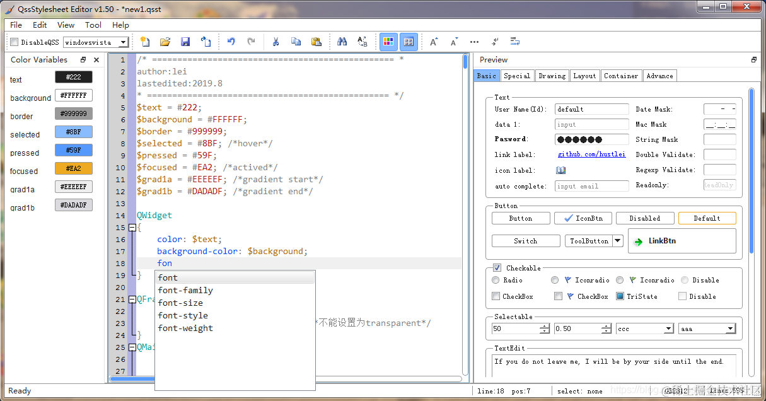
Task: Click the focused #EA2 color swatch
Action: [x=74, y=168]
